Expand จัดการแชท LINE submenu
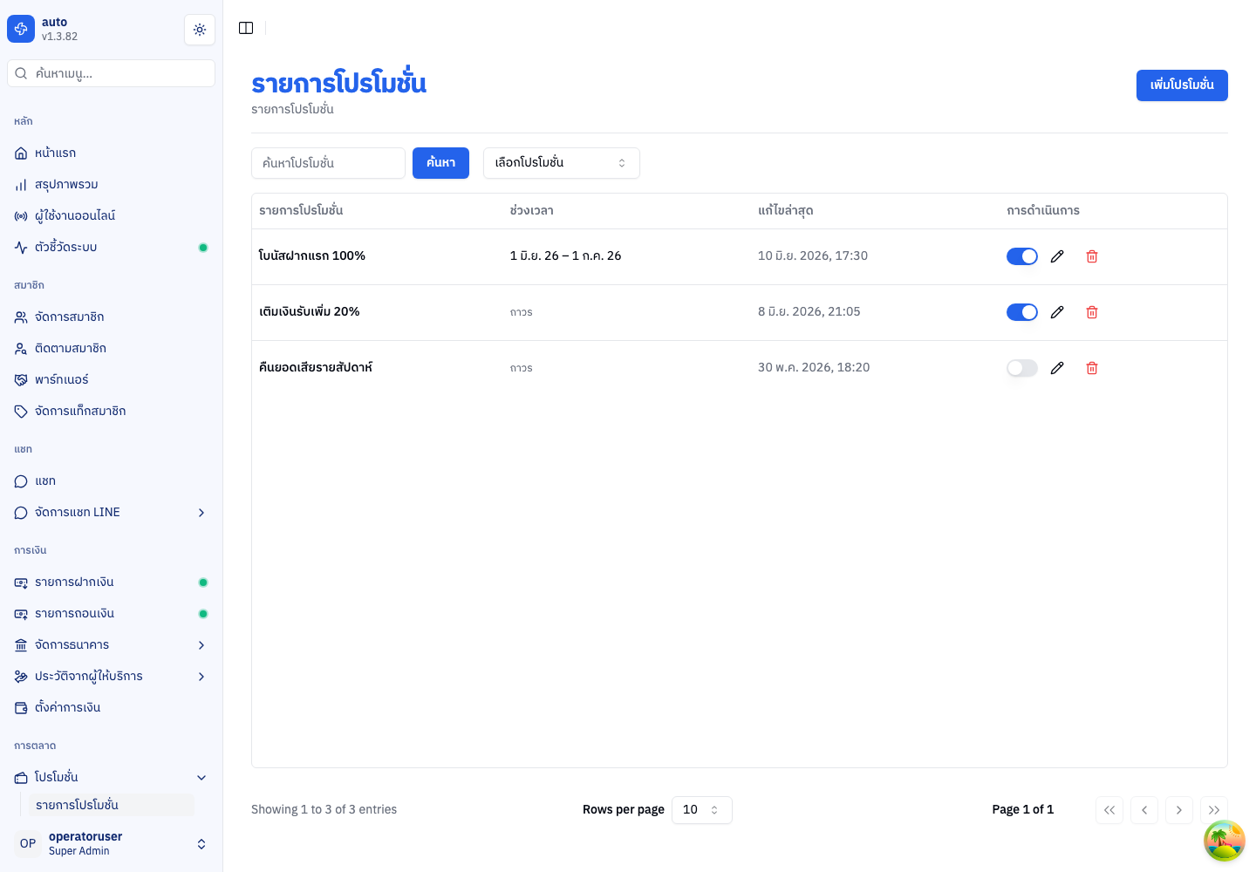1256x872 pixels. (x=111, y=513)
